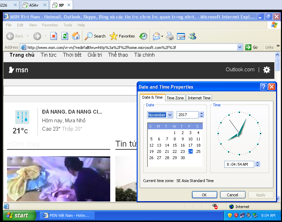The width and height of the screenshot is (282, 222).
Task: Click the yellow security shield tray icon
Action: coord(230,215)
